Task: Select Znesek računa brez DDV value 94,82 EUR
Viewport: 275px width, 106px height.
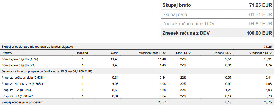Action: click(x=261, y=24)
